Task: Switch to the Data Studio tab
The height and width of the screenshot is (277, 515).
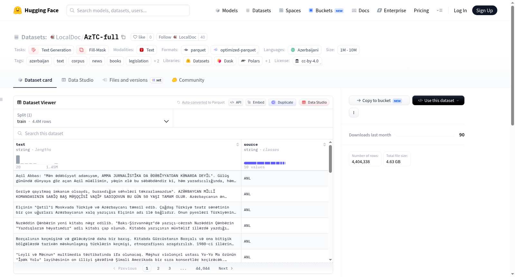Action: (x=78, y=80)
